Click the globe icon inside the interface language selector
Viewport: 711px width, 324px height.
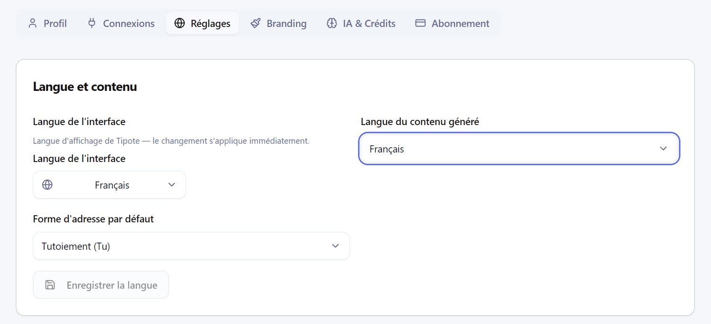tap(47, 185)
